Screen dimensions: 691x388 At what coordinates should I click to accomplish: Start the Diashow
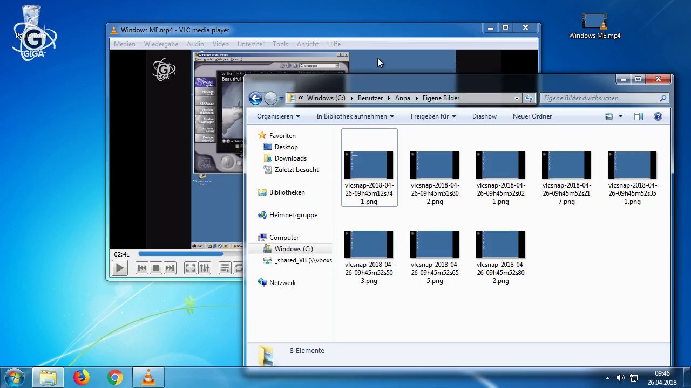(484, 116)
